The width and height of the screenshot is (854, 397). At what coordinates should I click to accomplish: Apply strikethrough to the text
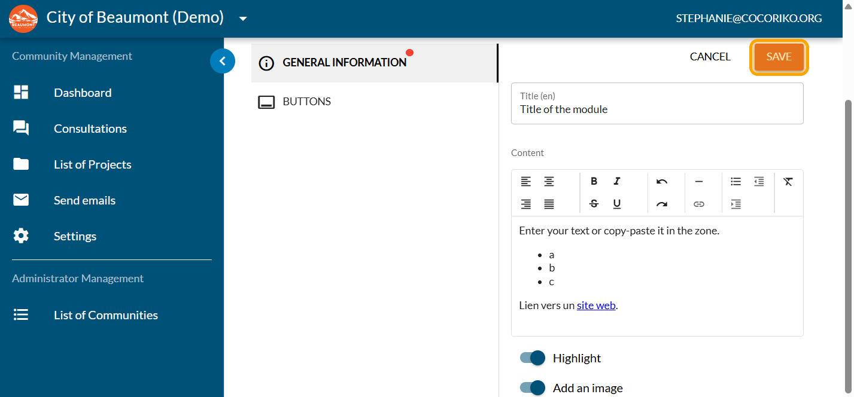click(x=594, y=204)
